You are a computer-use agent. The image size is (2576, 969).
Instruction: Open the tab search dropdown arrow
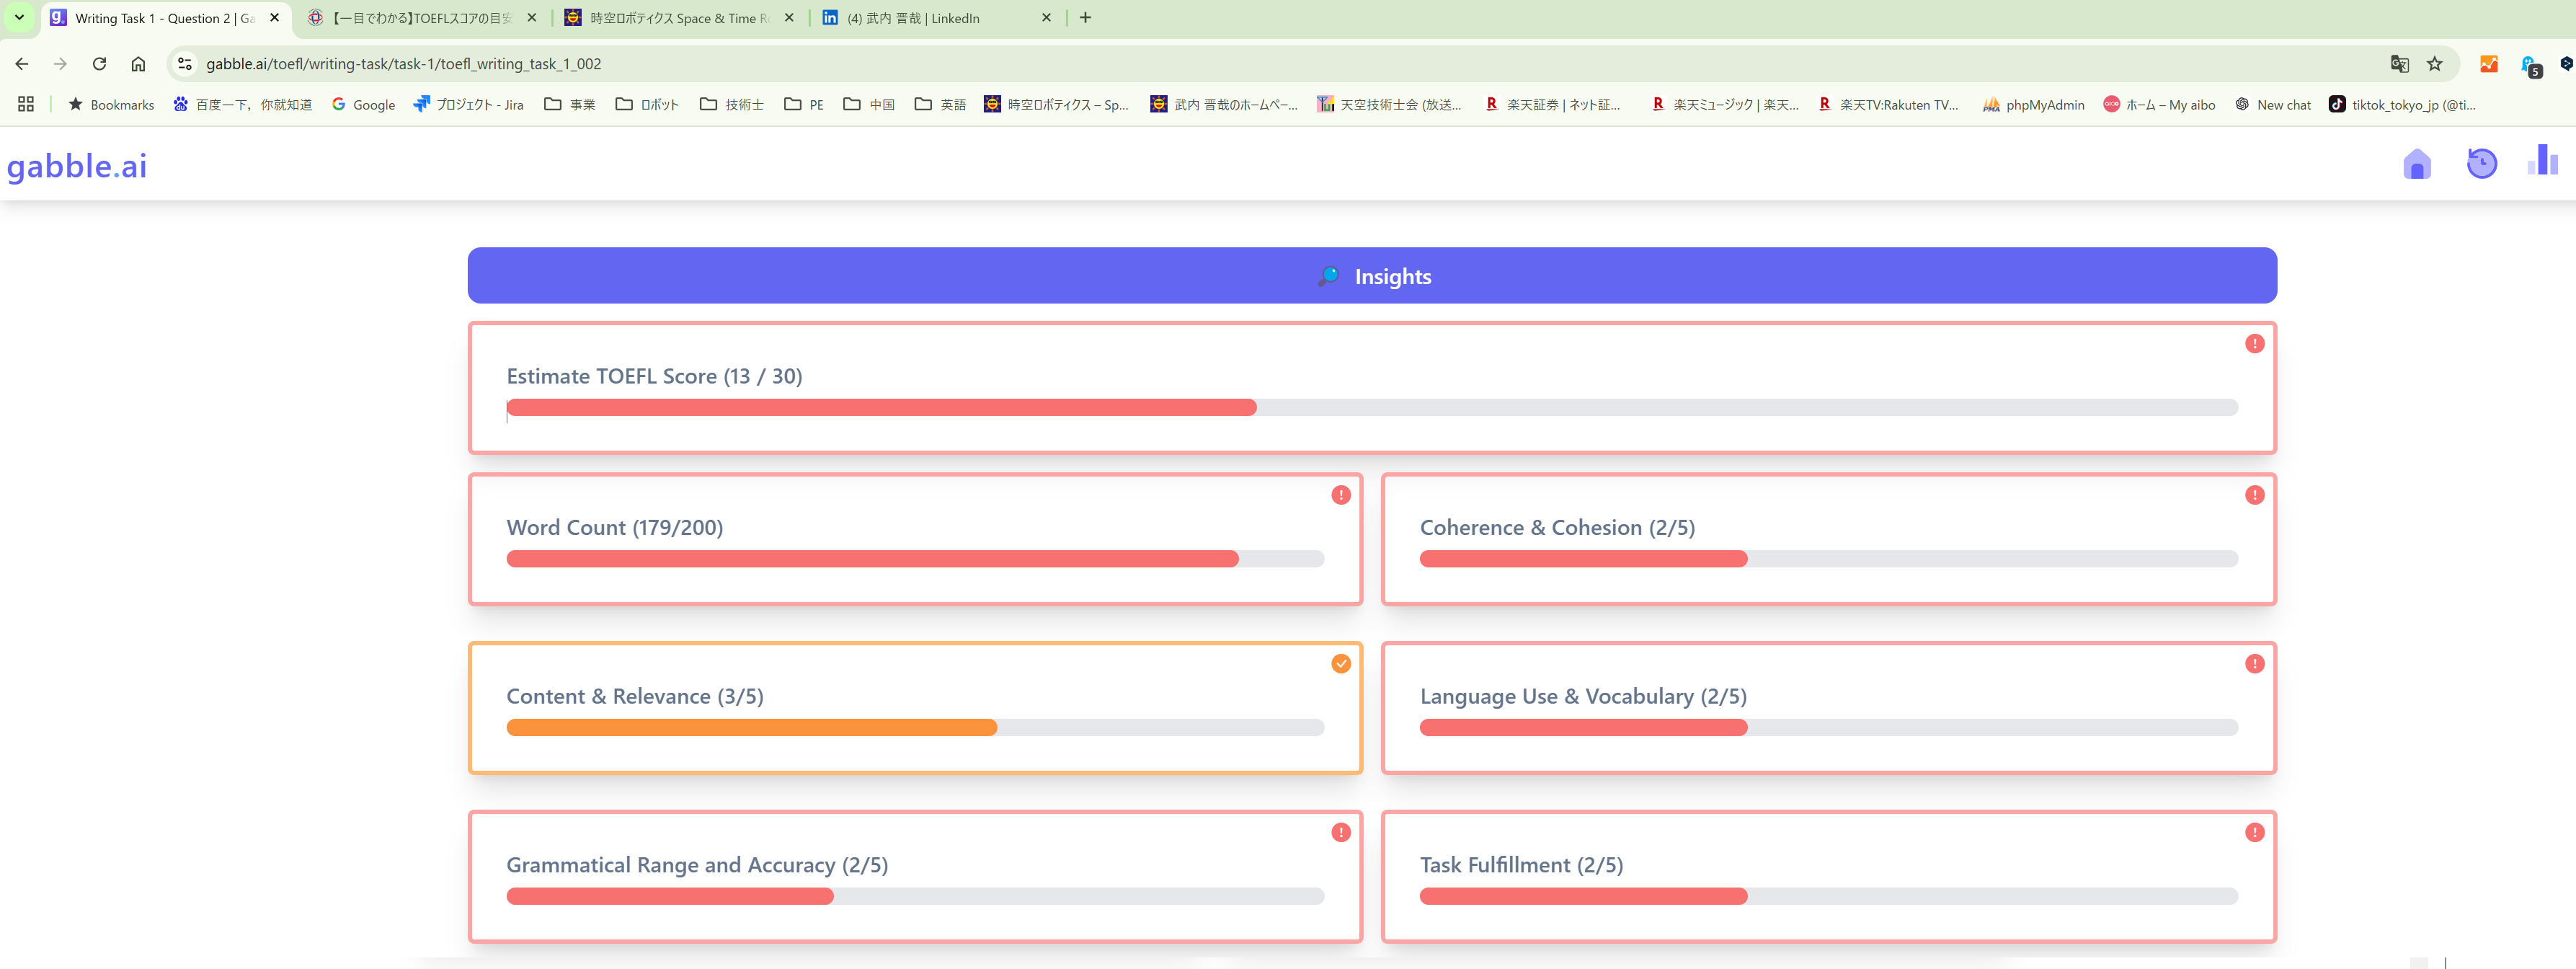pyautogui.click(x=19, y=18)
